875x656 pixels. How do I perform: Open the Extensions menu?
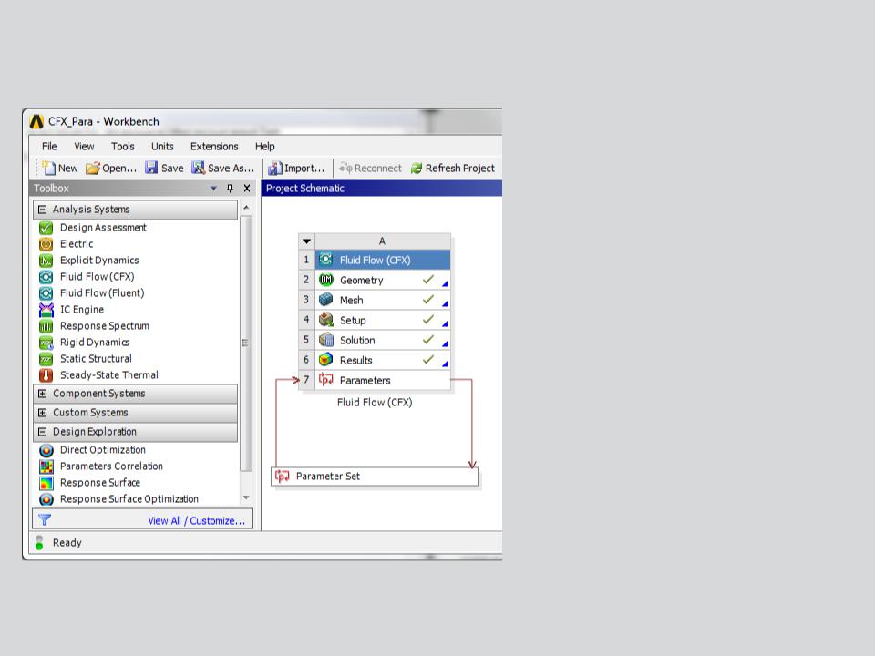pyautogui.click(x=214, y=146)
